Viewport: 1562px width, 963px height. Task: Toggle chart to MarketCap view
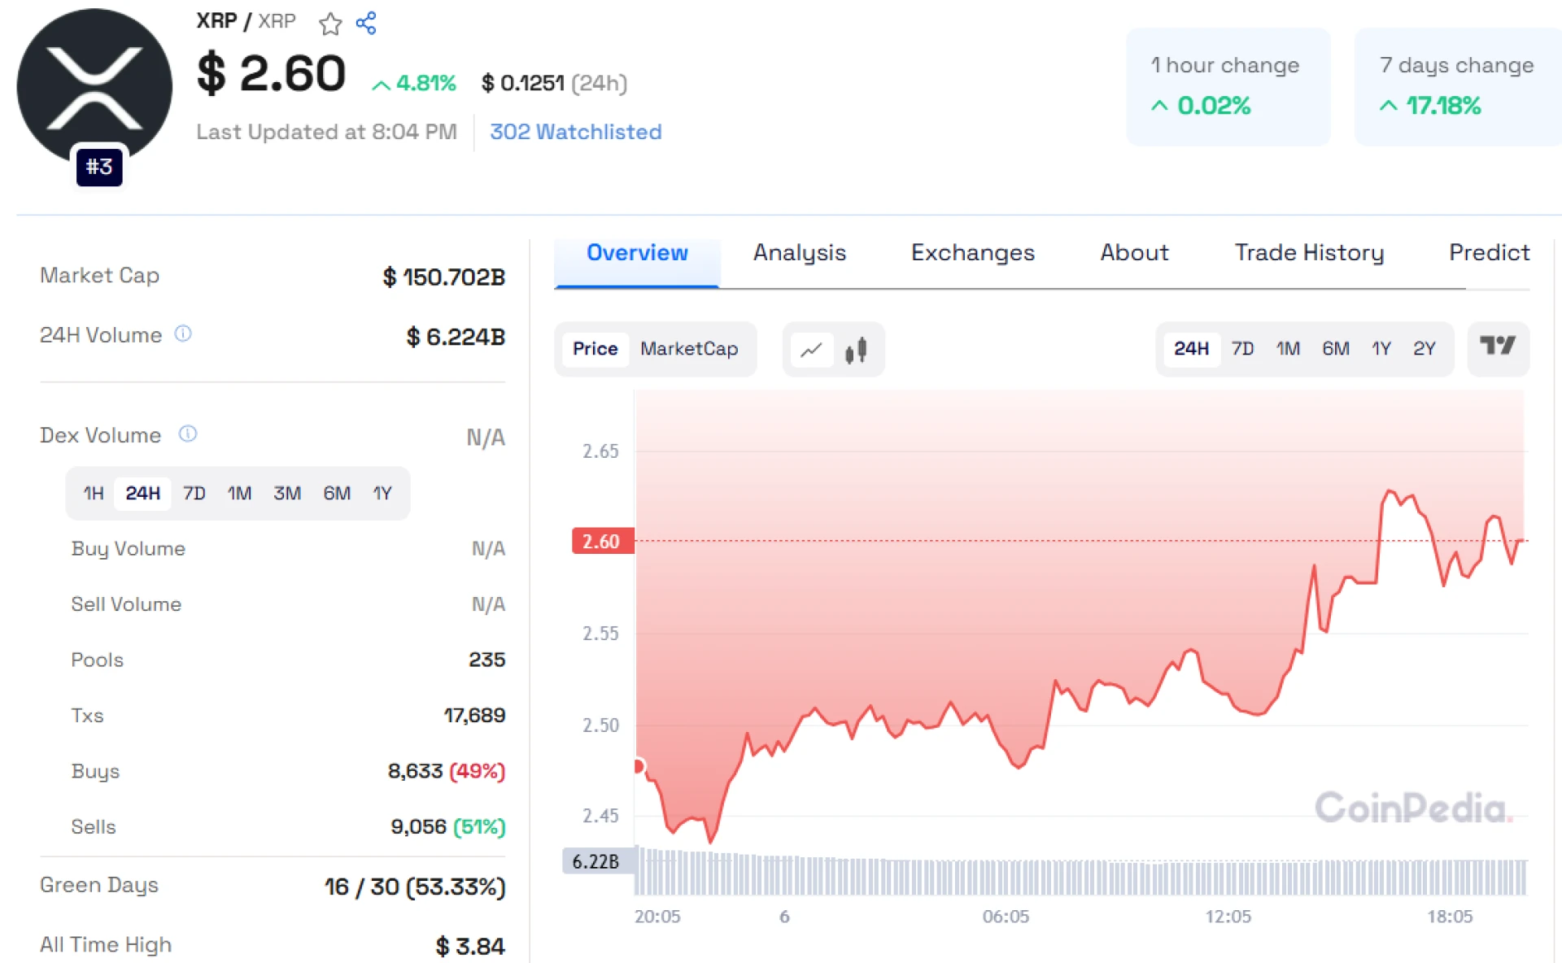[x=688, y=349]
